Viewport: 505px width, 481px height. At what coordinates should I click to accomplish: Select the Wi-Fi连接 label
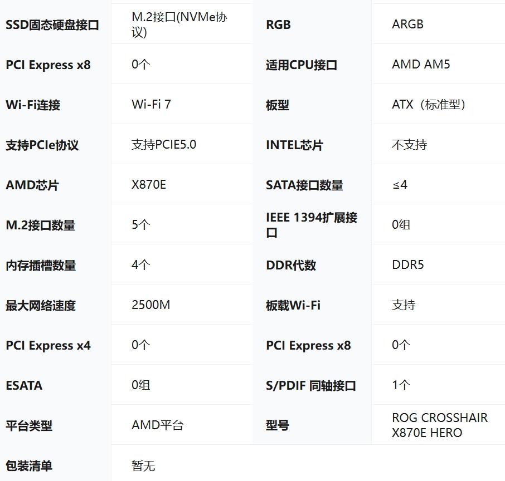click(33, 105)
